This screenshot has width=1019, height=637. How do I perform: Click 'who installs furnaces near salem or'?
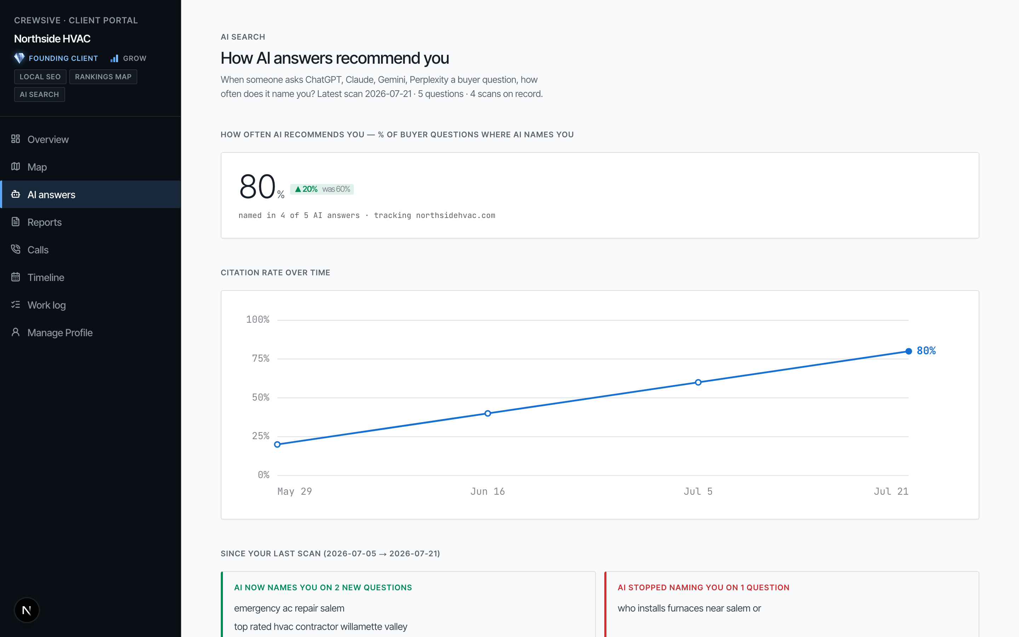(x=689, y=608)
